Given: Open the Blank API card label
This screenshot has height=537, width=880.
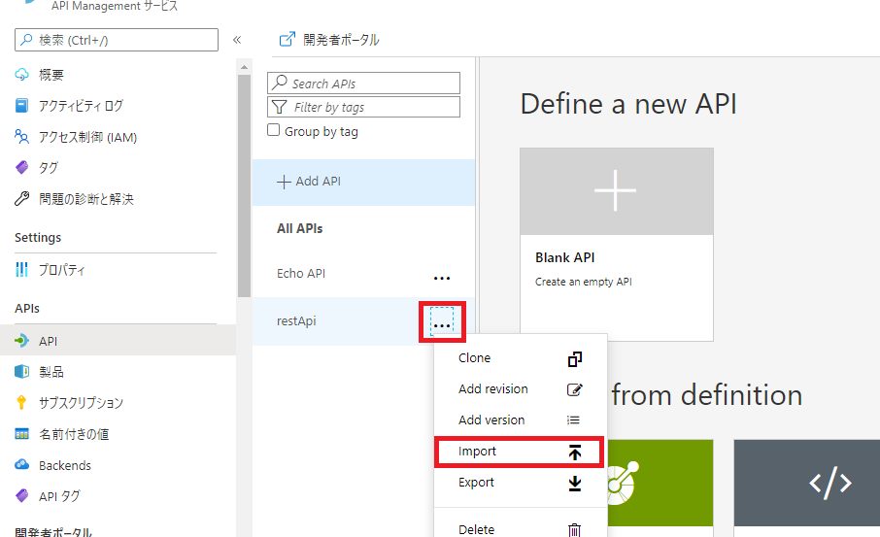Looking at the screenshot, I should (x=564, y=257).
